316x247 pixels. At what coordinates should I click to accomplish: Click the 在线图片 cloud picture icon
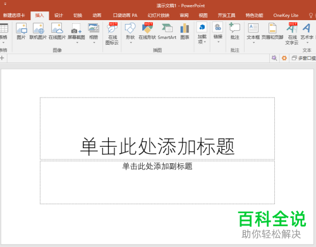[x=57, y=28]
